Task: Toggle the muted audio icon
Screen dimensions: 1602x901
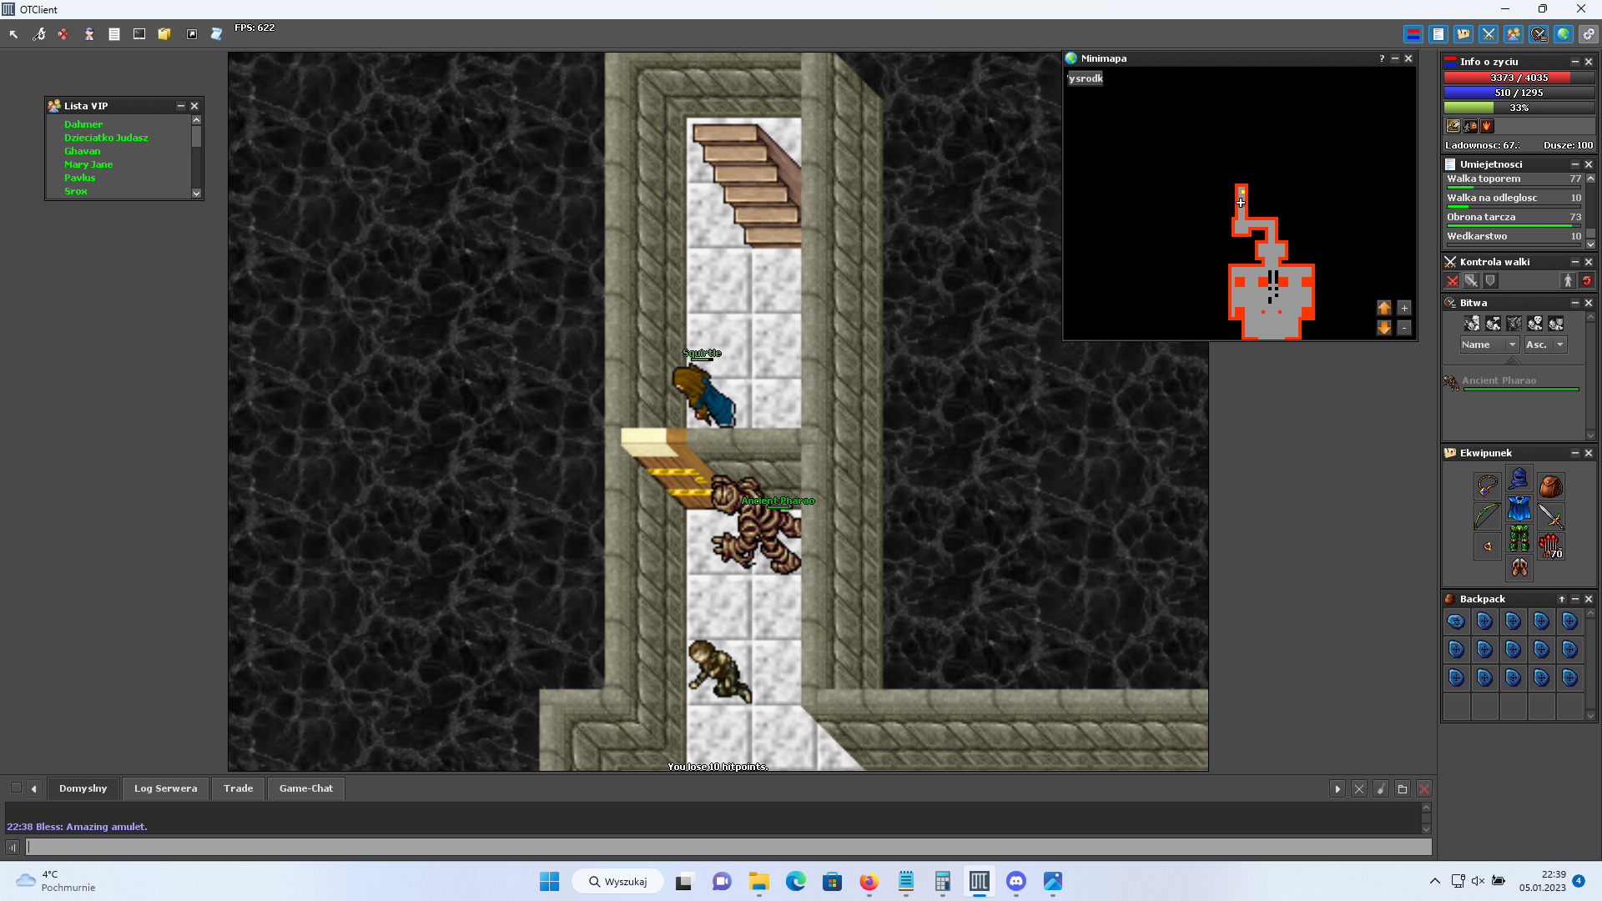Action: click(63, 34)
